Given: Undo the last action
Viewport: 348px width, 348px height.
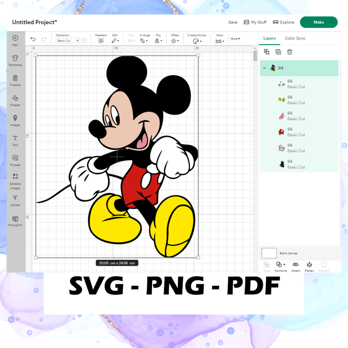Looking at the screenshot, I should (33, 39).
